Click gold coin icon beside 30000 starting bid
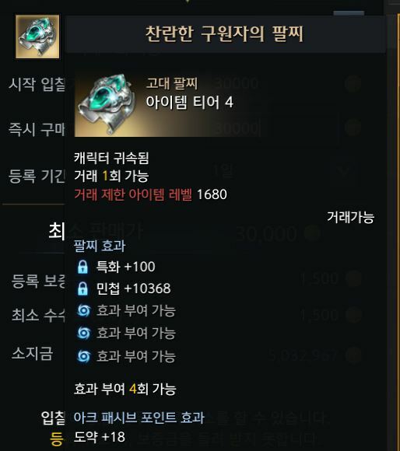The width and height of the screenshot is (400, 451). pyautogui.click(x=353, y=84)
